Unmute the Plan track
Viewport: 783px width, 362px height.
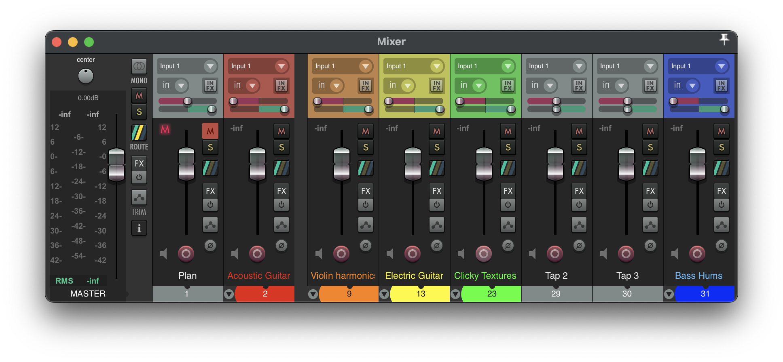click(x=210, y=131)
